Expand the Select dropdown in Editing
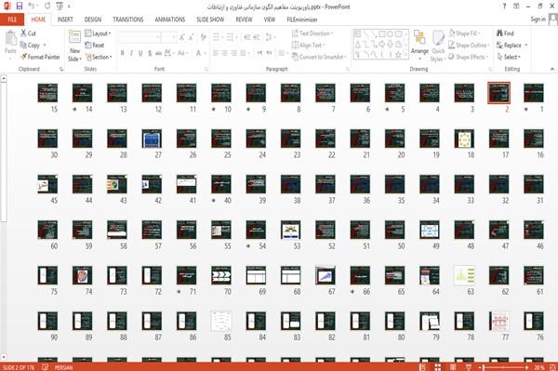Screen dimensions: 558x371 [x=509, y=57]
